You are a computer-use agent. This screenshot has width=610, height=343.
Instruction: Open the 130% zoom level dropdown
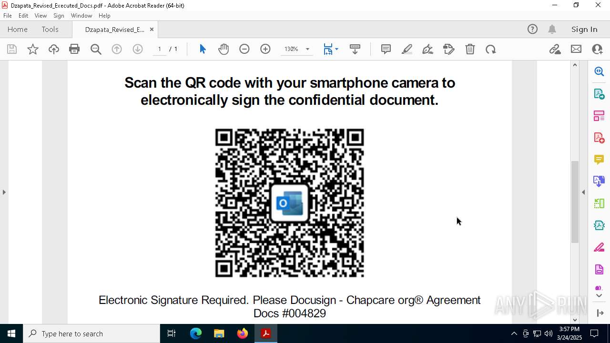pyautogui.click(x=307, y=49)
